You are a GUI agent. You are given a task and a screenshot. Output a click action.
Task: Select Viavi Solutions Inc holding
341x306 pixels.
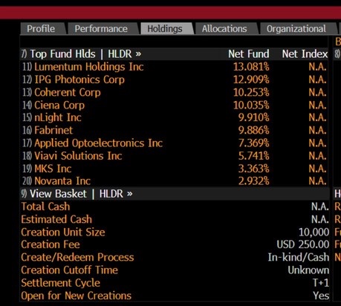(x=78, y=156)
